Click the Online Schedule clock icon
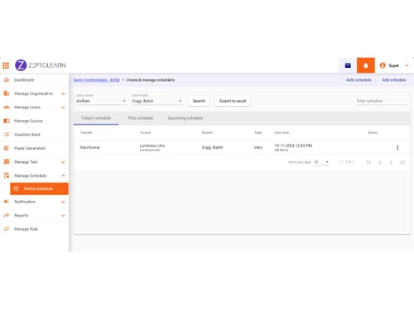 pos(17,188)
